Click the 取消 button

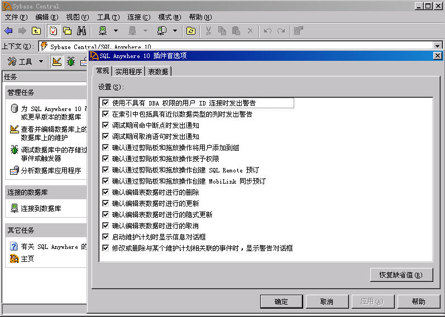(x=327, y=301)
